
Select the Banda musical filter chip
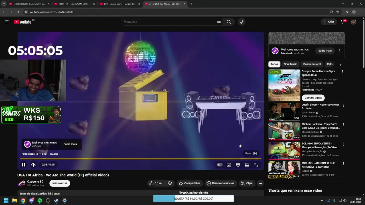[312, 64]
